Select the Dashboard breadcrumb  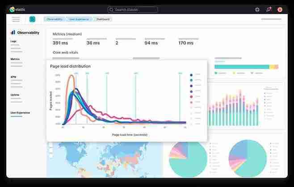point(103,19)
